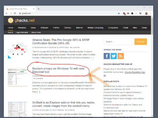Open the red shield extension icon
158x118 pixels.
point(124,14)
